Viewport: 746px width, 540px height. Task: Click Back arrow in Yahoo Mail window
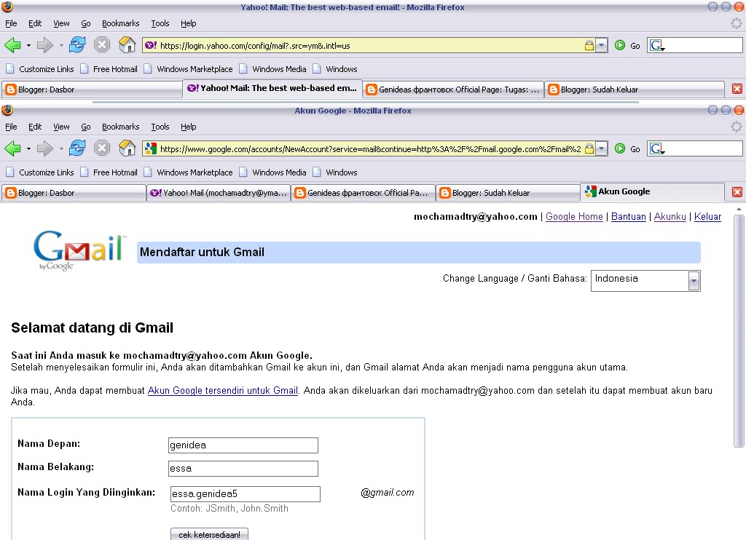pos(12,46)
